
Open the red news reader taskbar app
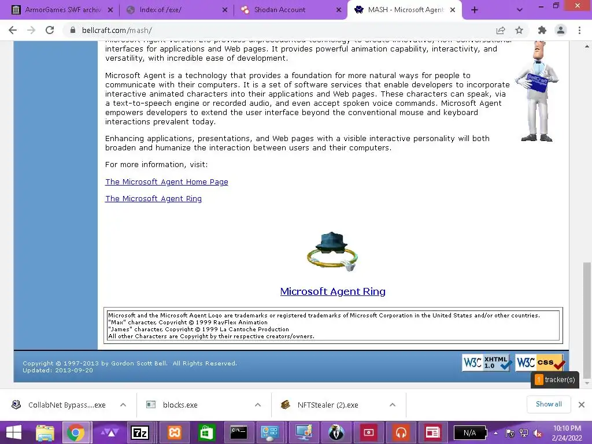(x=432, y=432)
